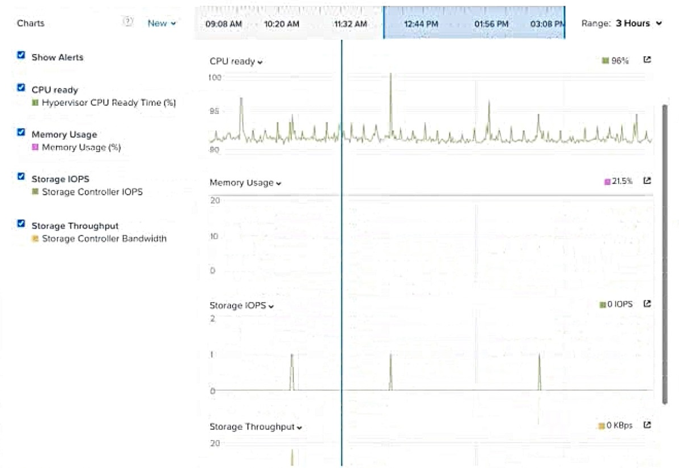The width and height of the screenshot is (679, 468).
Task: Expand the Memory Usage chart title menu
Action: 245,183
